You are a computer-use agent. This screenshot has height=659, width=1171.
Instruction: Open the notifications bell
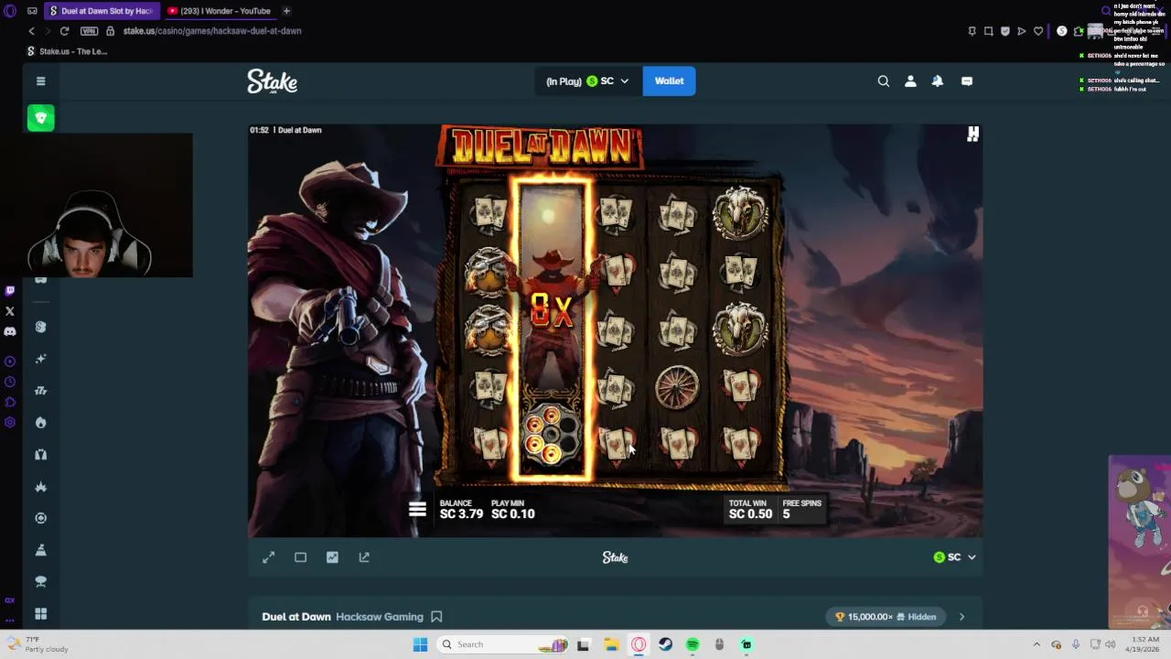[x=938, y=81]
